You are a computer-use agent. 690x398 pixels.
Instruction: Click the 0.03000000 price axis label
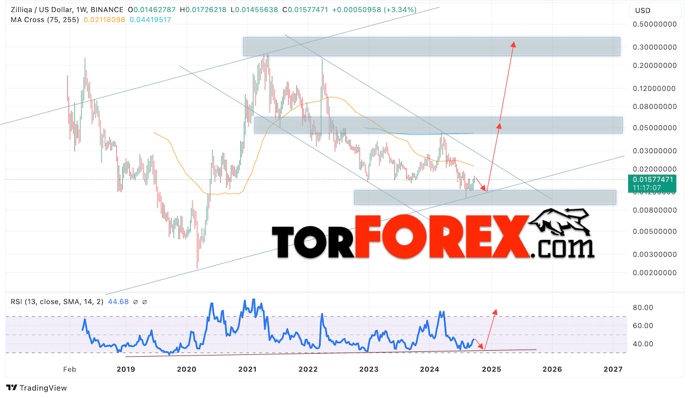pos(655,151)
